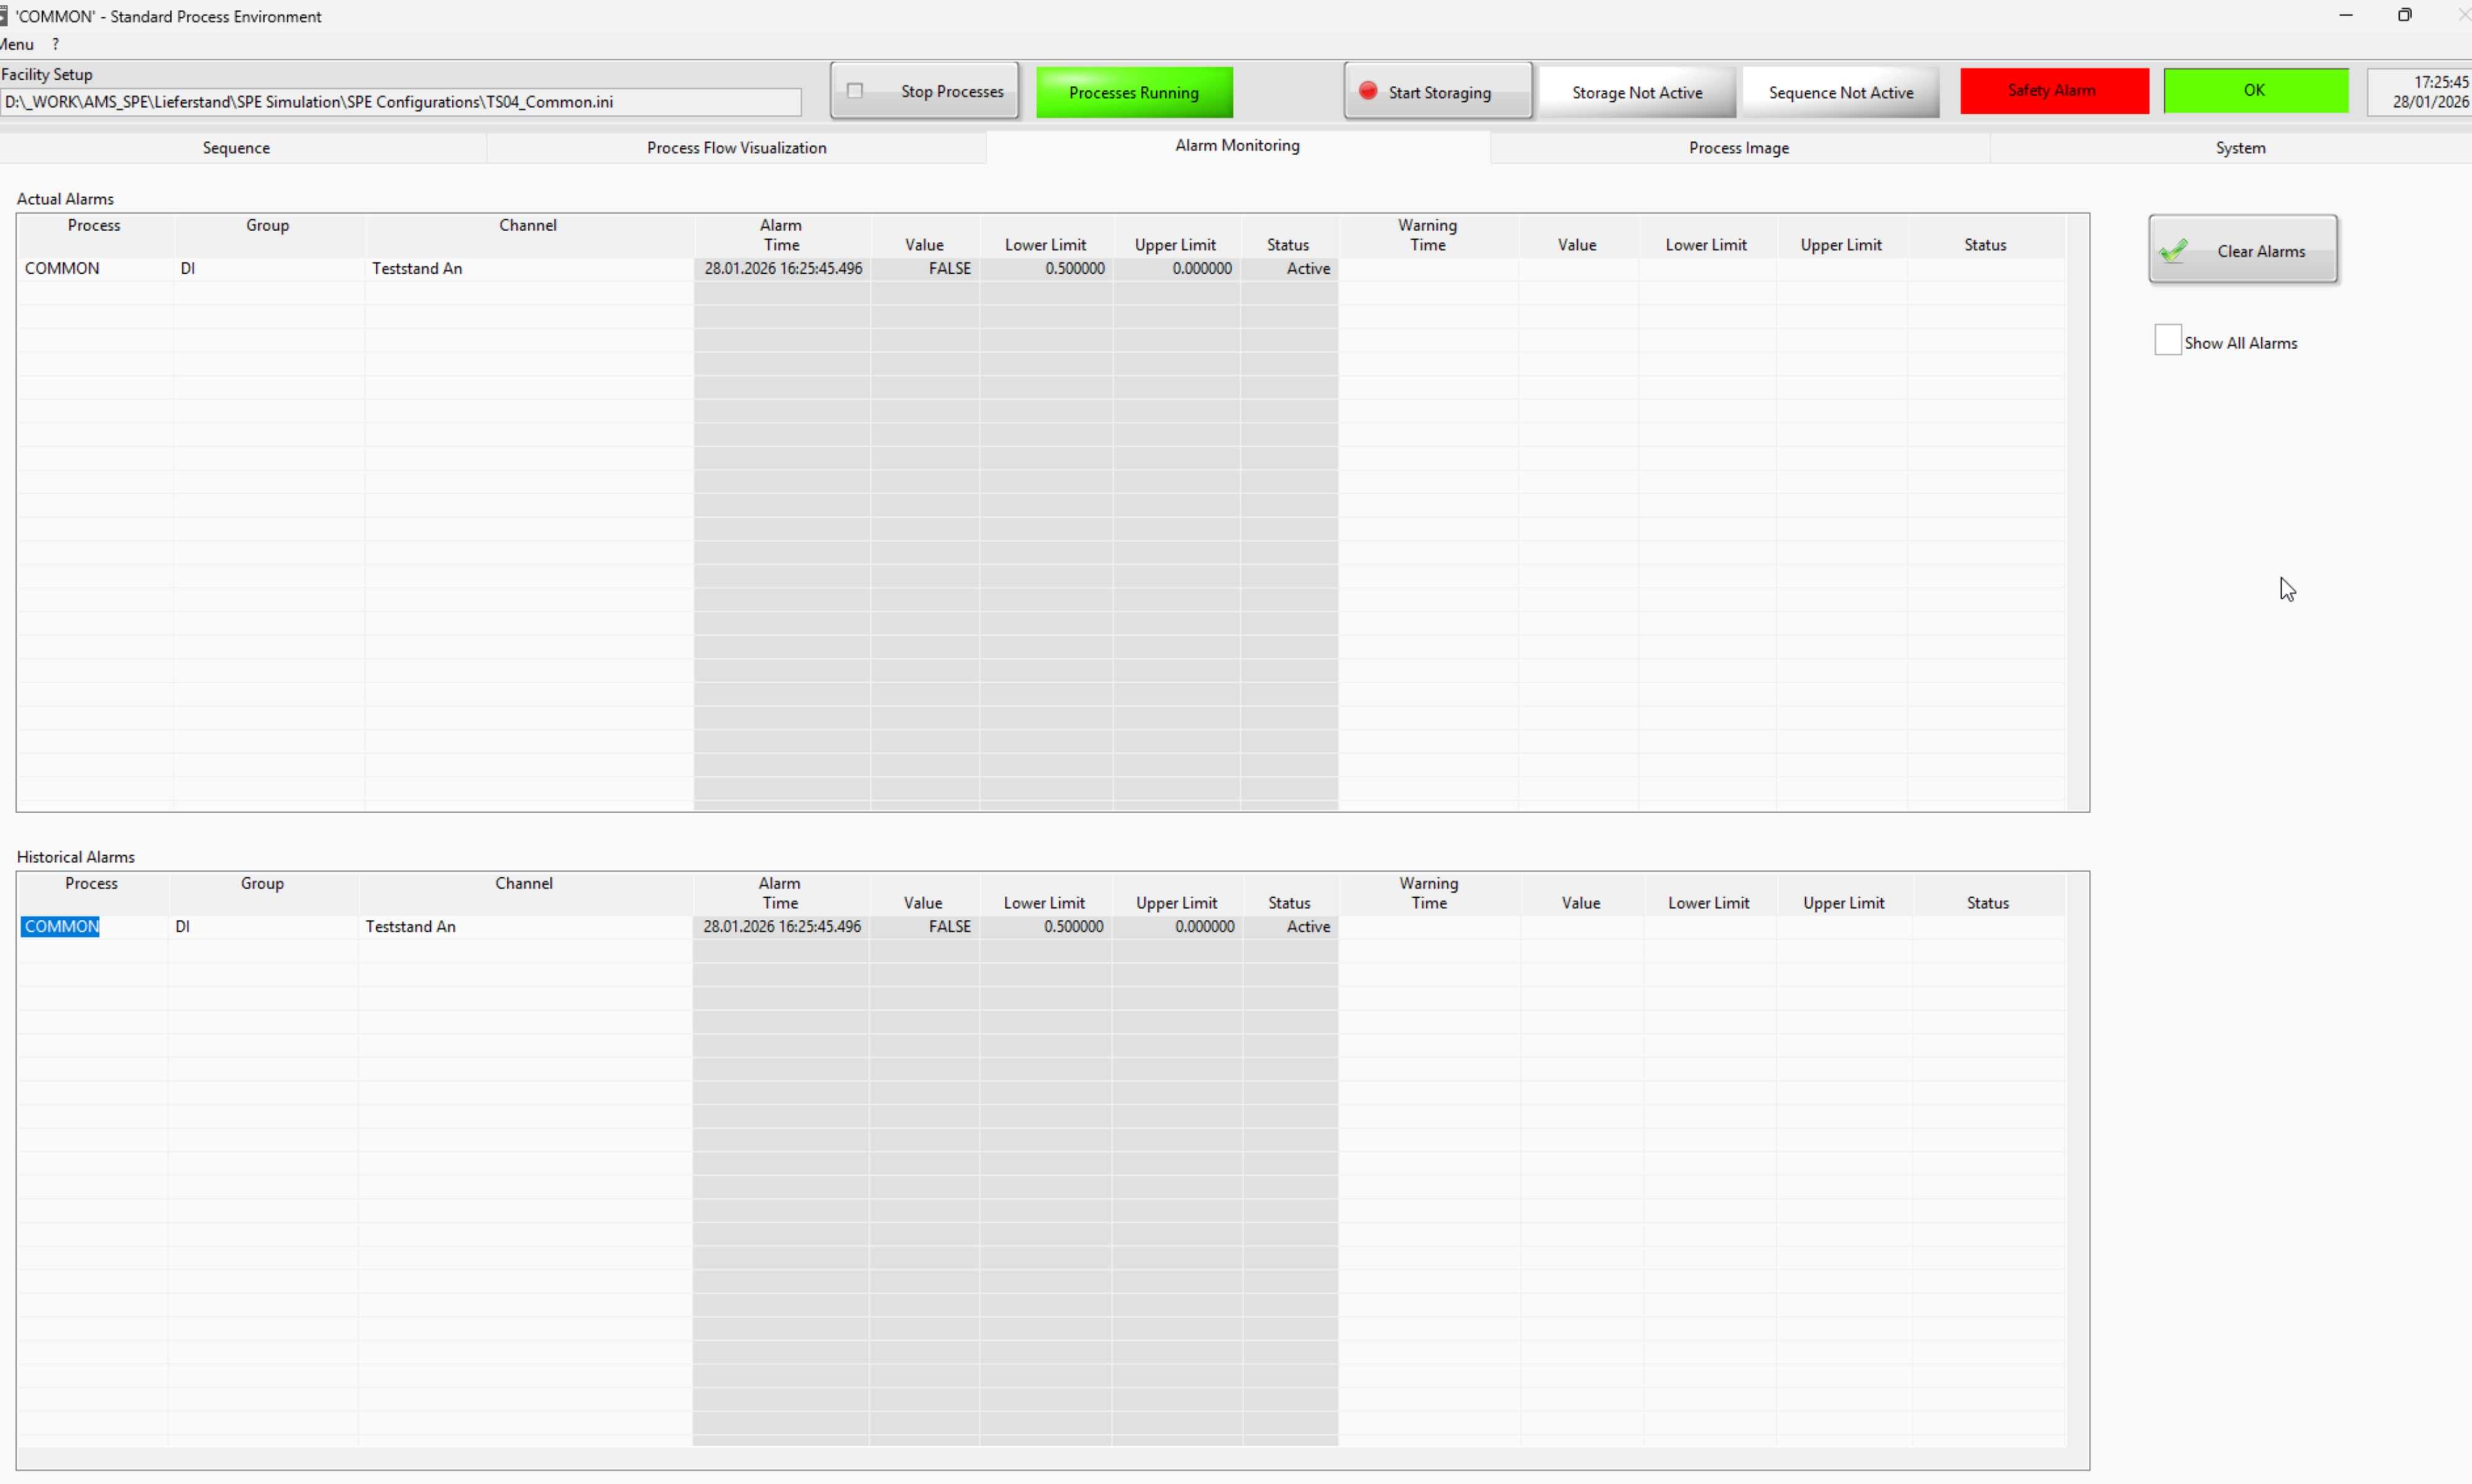Click the green OK status indicator
The image size is (2472, 1484).
click(x=2255, y=91)
